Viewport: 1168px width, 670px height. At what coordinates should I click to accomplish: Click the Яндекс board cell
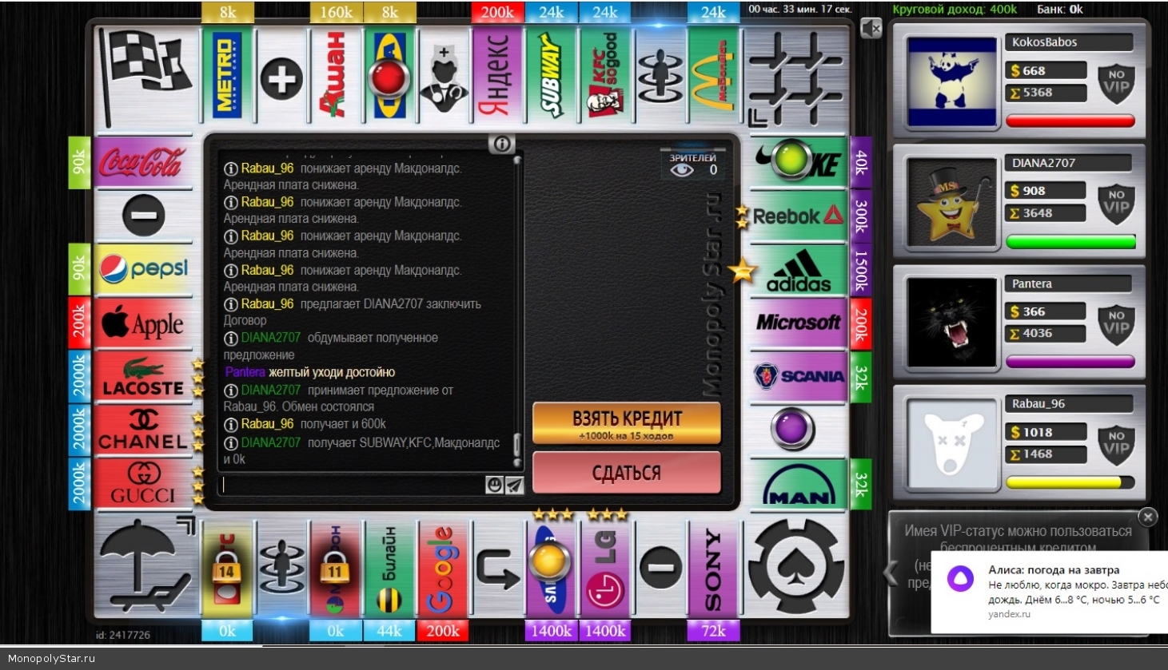pos(497,77)
